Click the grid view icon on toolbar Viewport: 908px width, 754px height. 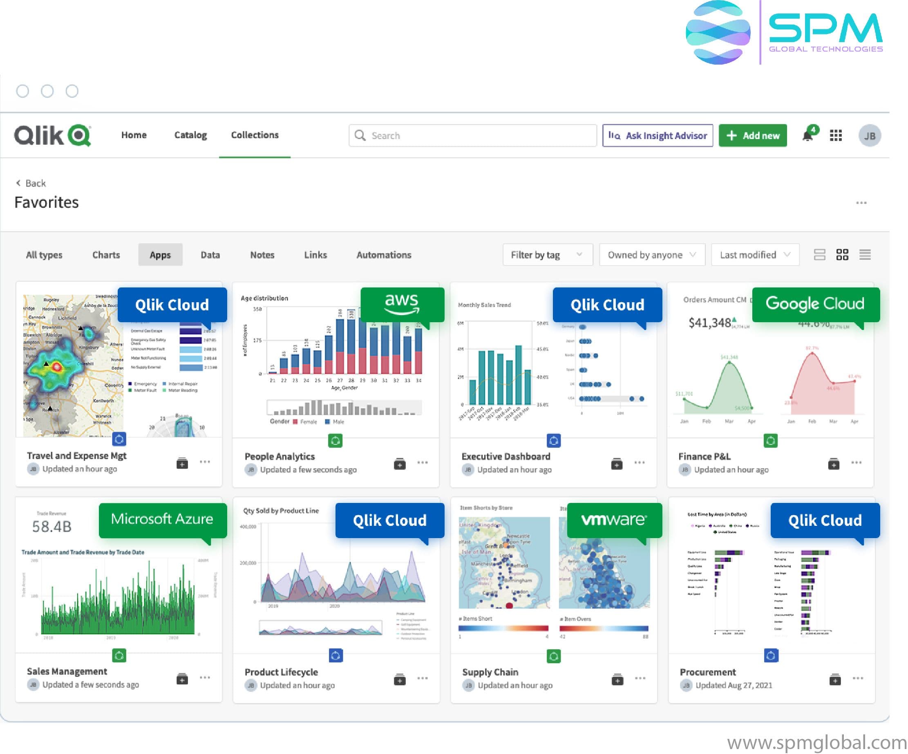tap(842, 254)
